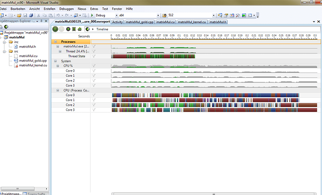Screen dimensions: 322x195
Task: Collapse the src folder in tree
Action: [4, 51]
